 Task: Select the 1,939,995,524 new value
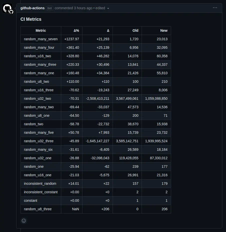pos(156,141)
